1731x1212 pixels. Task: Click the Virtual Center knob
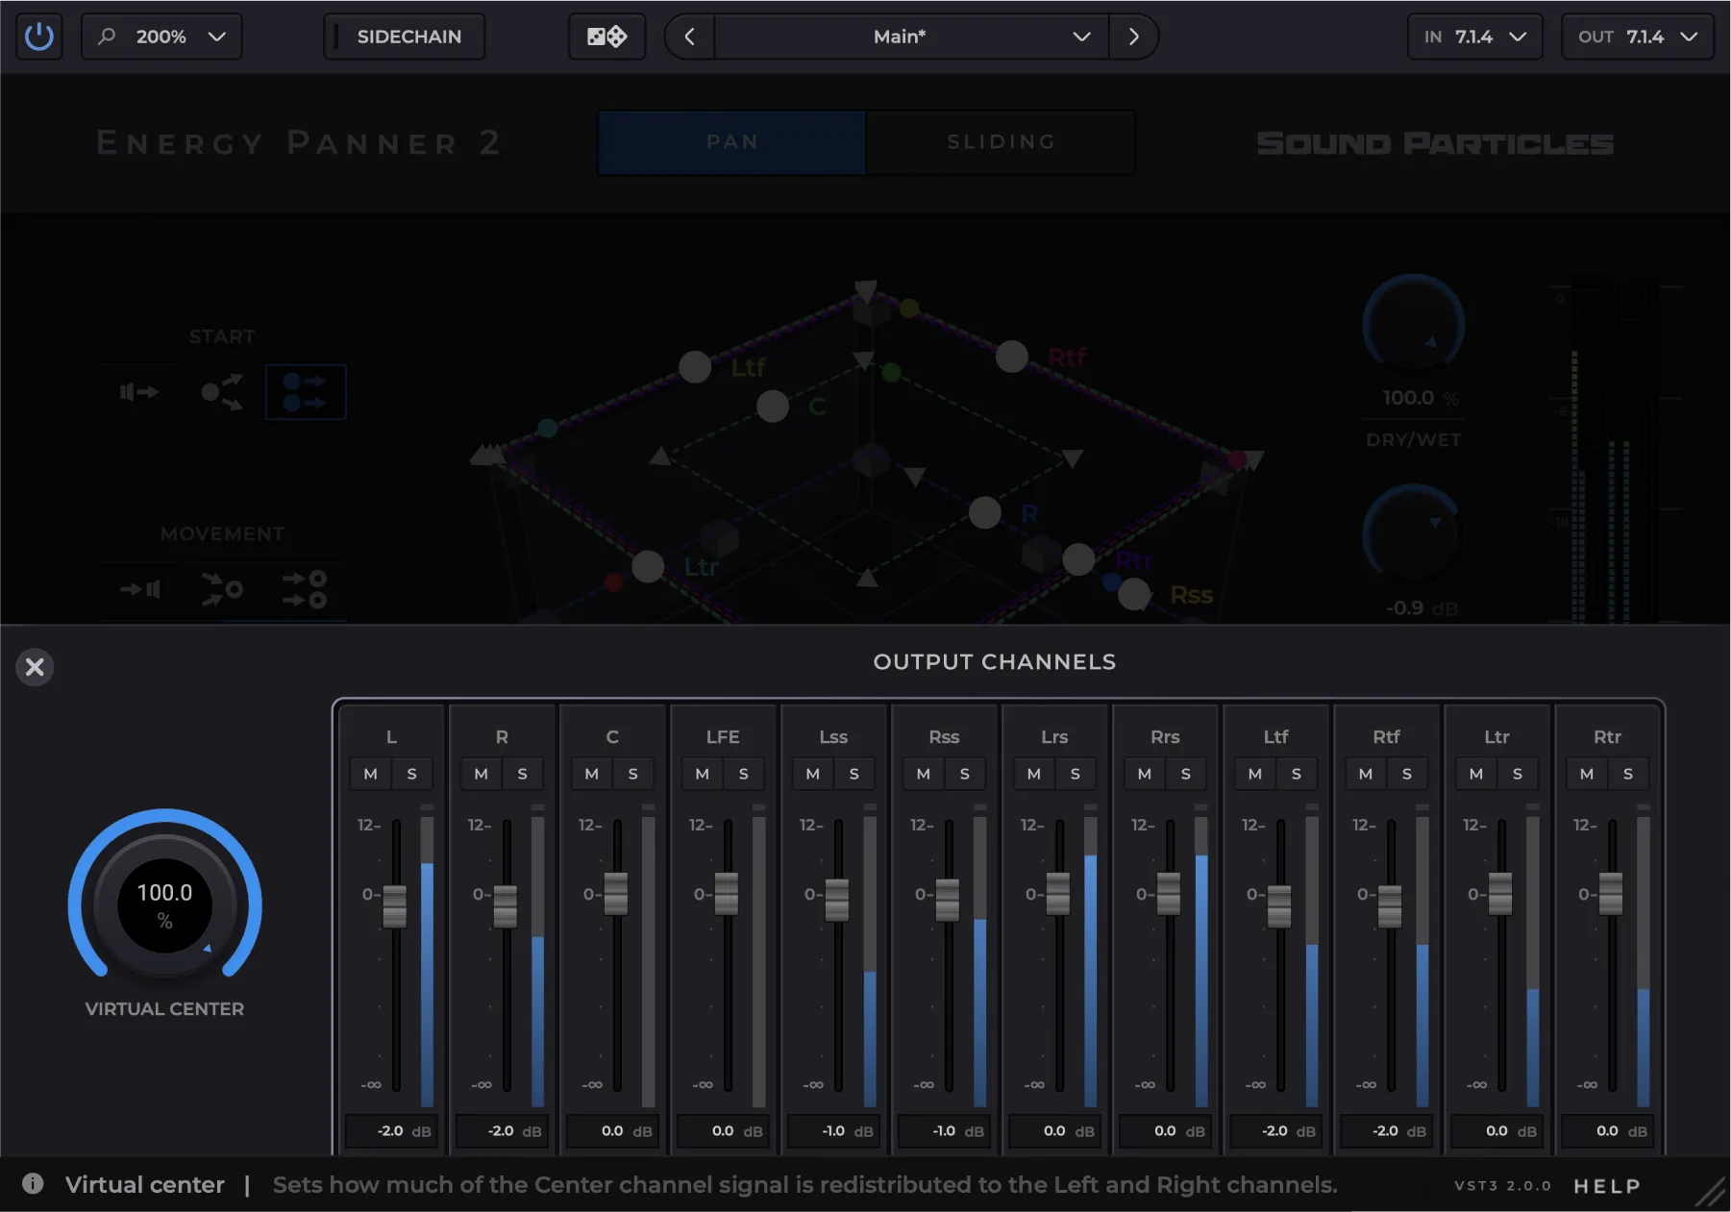pos(165,905)
